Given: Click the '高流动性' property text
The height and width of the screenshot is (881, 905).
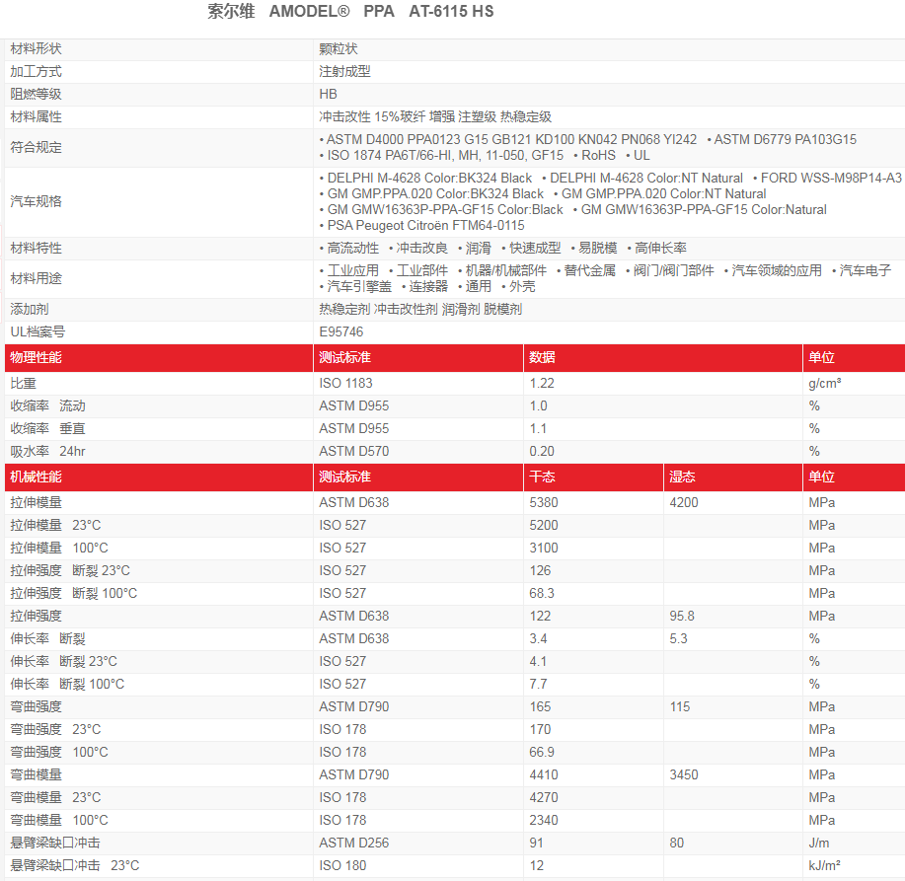Looking at the screenshot, I should pos(353,249).
